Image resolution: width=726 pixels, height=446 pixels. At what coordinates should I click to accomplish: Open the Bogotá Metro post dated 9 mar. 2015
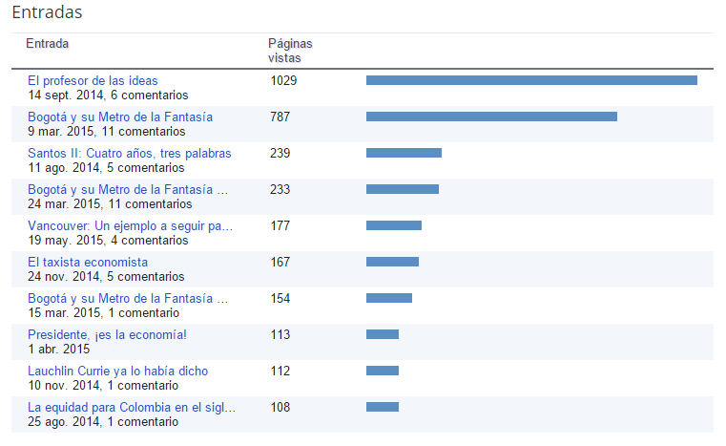[x=119, y=117]
